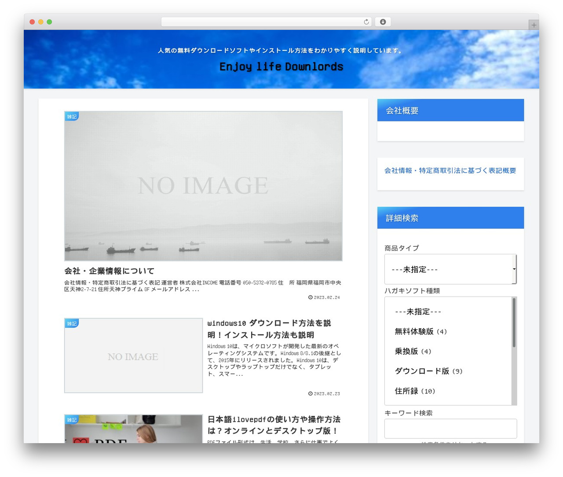
Task: Select 乗換版 (4) in the list
Action: (x=413, y=352)
